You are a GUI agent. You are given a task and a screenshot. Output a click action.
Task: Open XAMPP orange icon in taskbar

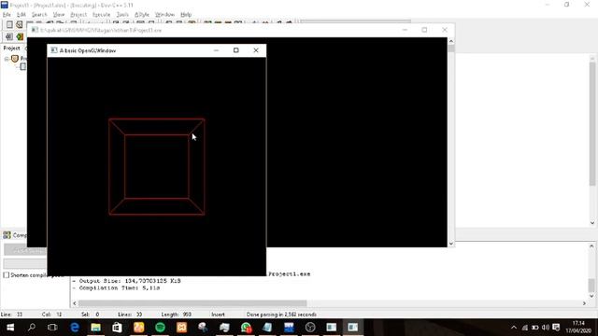coord(181,328)
